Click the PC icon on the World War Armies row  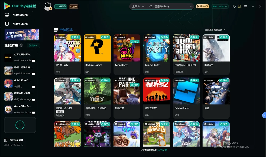(34, 61)
